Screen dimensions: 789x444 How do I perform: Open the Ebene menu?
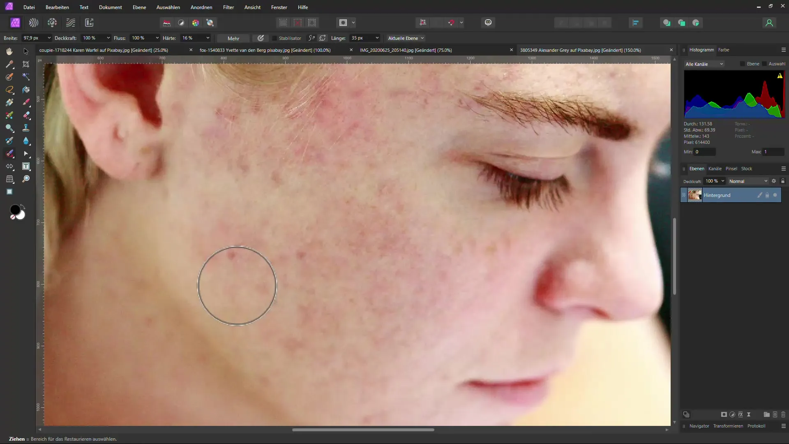(139, 7)
